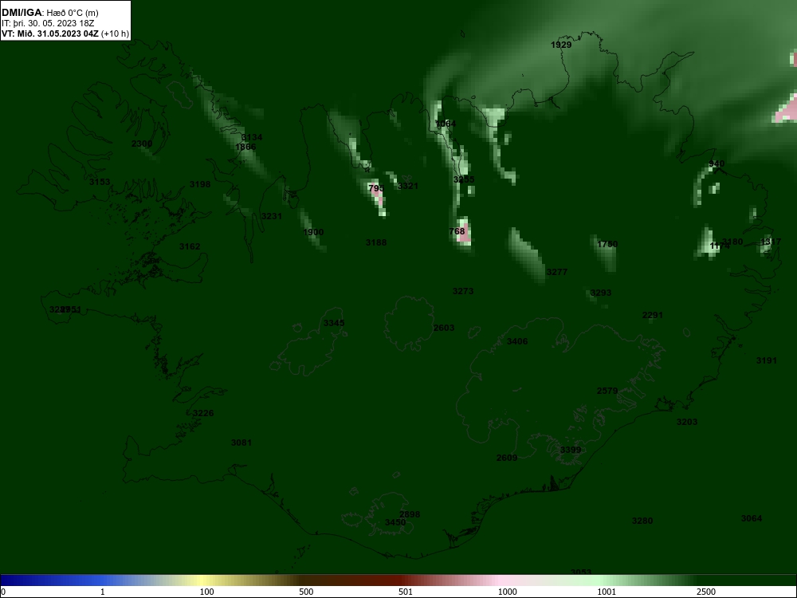
Task: Click the map value 2898
Action: [x=410, y=514]
